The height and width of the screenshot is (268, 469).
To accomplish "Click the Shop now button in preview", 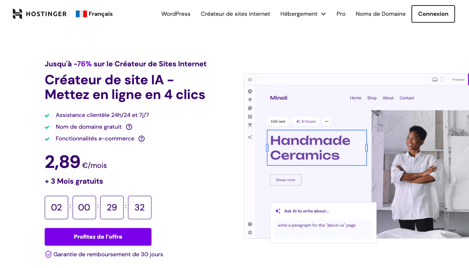I will [286, 180].
